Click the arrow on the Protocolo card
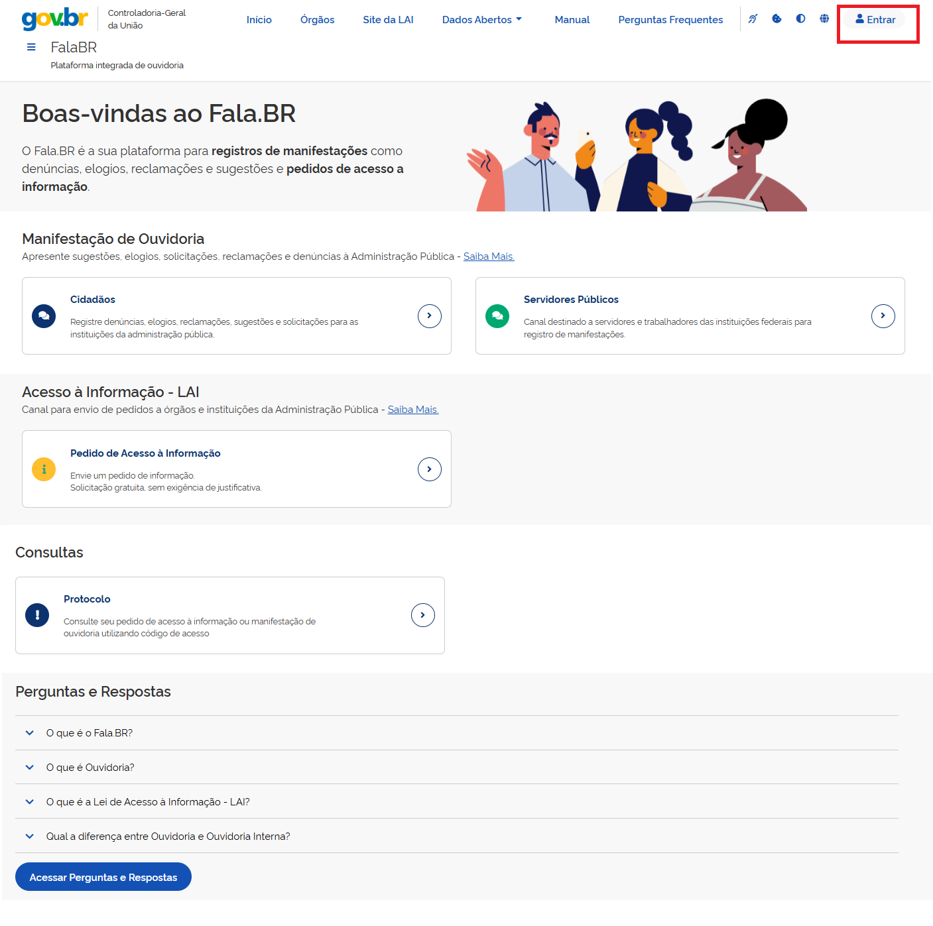The image size is (933, 926). click(x=423, y=615)
